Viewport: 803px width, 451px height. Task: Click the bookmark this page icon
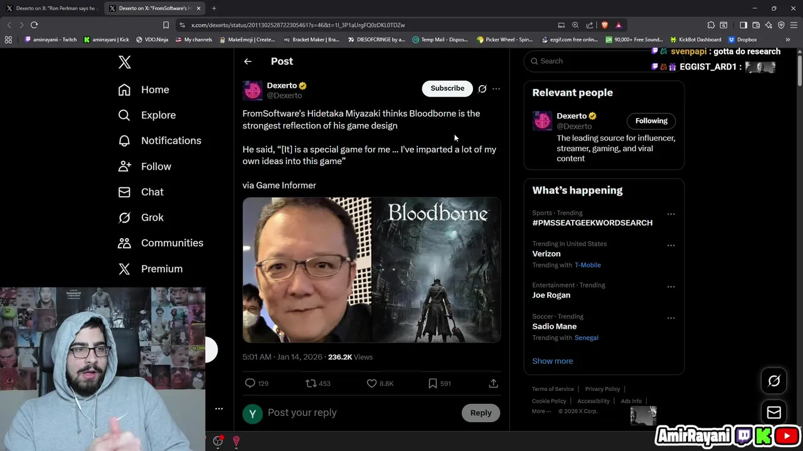(x=166, y=25)
